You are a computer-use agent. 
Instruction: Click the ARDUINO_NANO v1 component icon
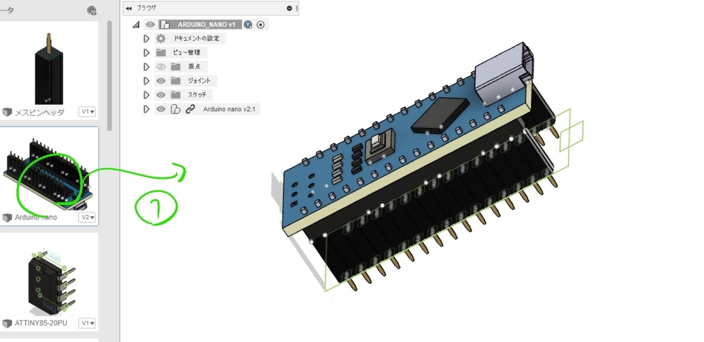[165, 25]
